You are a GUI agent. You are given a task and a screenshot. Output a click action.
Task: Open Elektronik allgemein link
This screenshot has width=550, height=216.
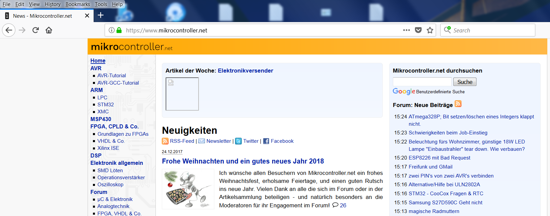[x=117, y=163]
